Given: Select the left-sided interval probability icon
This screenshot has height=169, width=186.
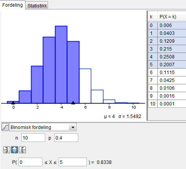Looking at the screenshot, I should (7, 150).
